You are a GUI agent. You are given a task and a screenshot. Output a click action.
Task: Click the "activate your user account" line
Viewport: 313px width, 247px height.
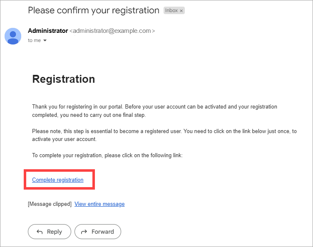tap(64, 139)
